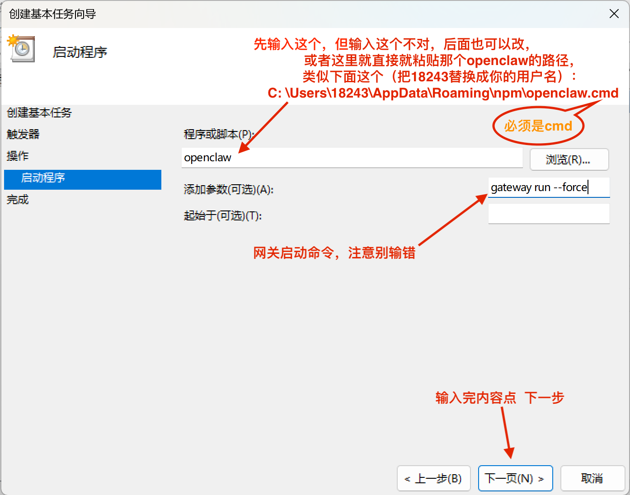Click the Browse (浏览) button
Image resolution: width=630 pixels, height=495 pixels.
(x=569, y=159)
